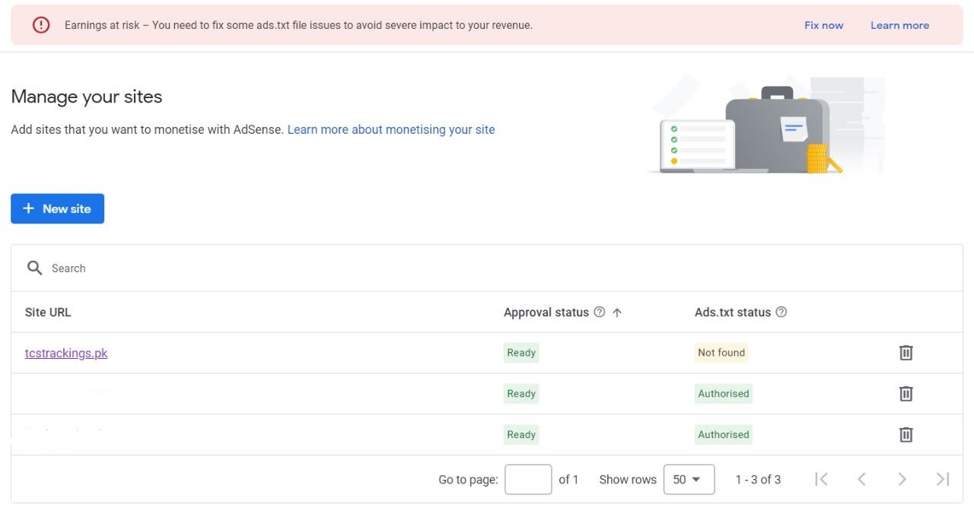Click the Site URL column header
Screen dimensions: 974x514
click(48, 312)
